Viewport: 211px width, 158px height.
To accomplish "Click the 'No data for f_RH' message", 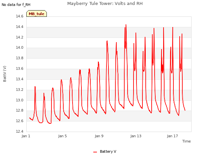I will click(x=16, y=5).
